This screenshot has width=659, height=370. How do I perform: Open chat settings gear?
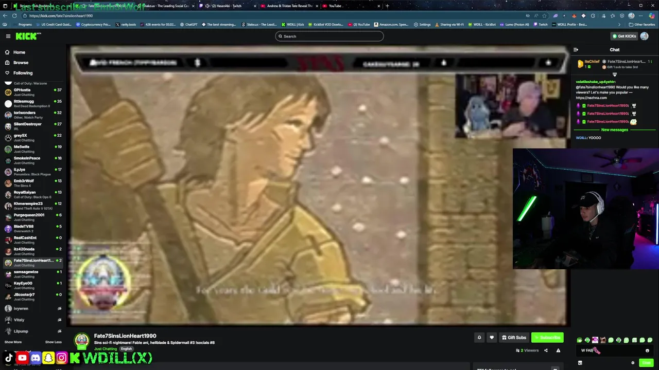633,363
